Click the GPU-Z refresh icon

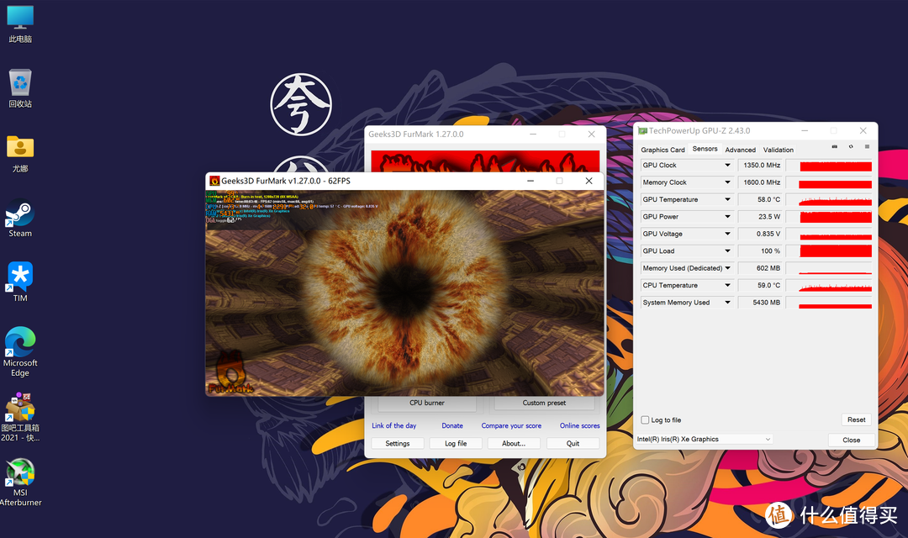pos(851,147)
